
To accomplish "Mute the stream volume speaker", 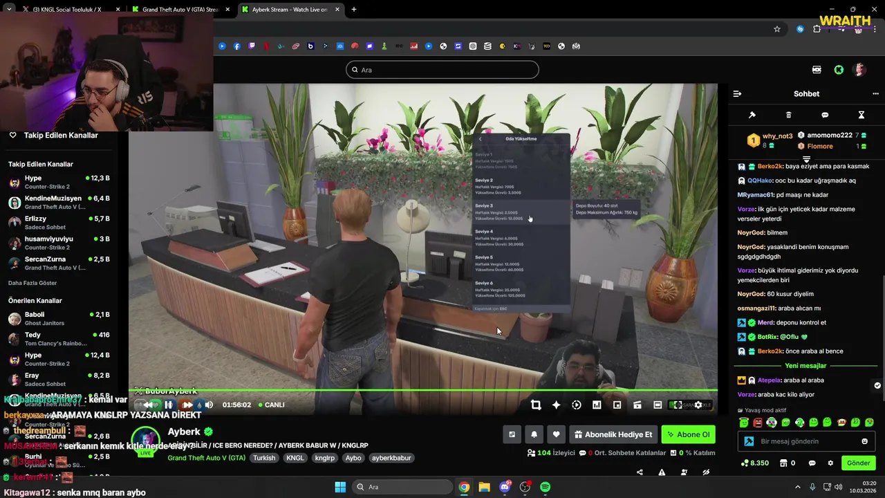I will click(x=209, y=405).
